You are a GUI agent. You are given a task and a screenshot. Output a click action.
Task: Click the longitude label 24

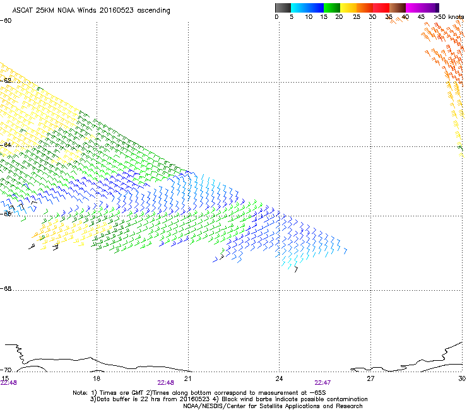coord(279,378)
